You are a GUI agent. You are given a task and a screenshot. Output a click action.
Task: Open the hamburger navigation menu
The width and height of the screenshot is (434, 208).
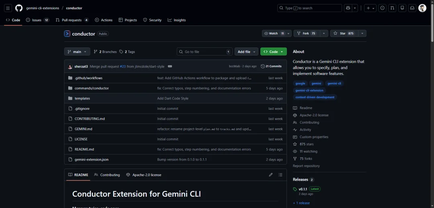8,8
